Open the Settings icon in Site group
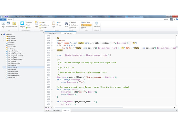 8,23
